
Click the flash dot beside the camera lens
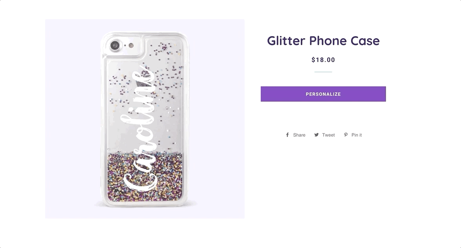click(131, 45)
